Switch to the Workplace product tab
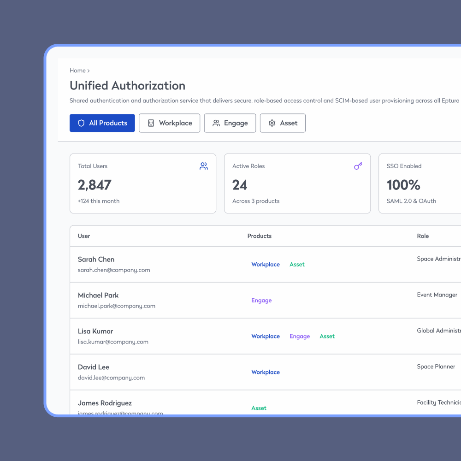The width and height of the screenshot is (461, 461). click(x=169, y=123)
